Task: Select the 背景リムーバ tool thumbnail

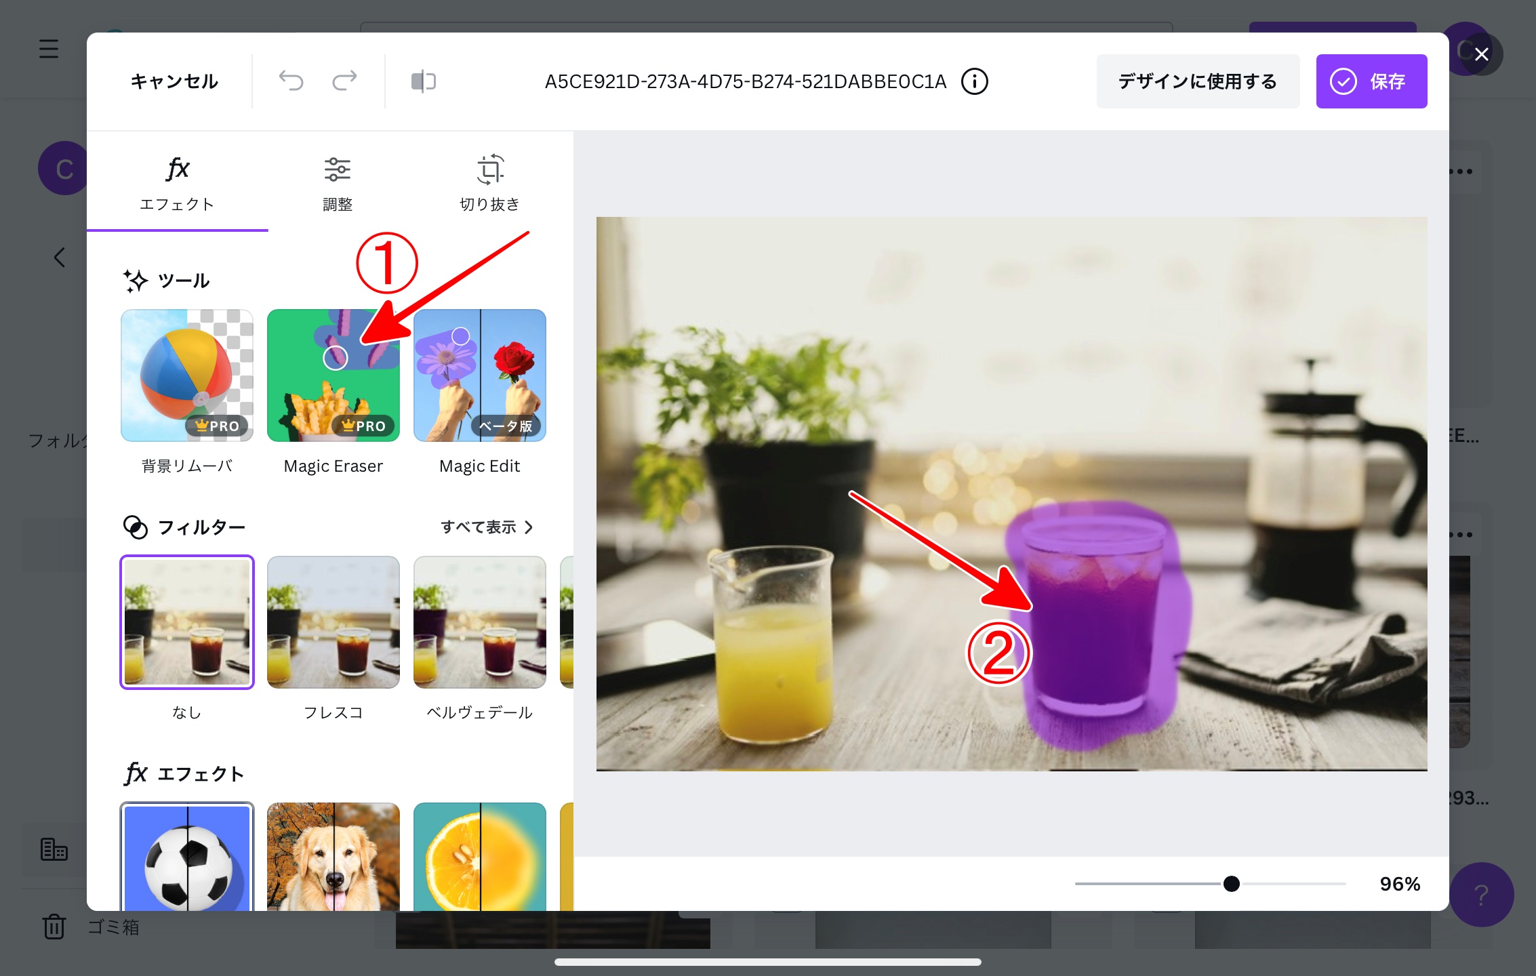Action: [x=187, y=375]
